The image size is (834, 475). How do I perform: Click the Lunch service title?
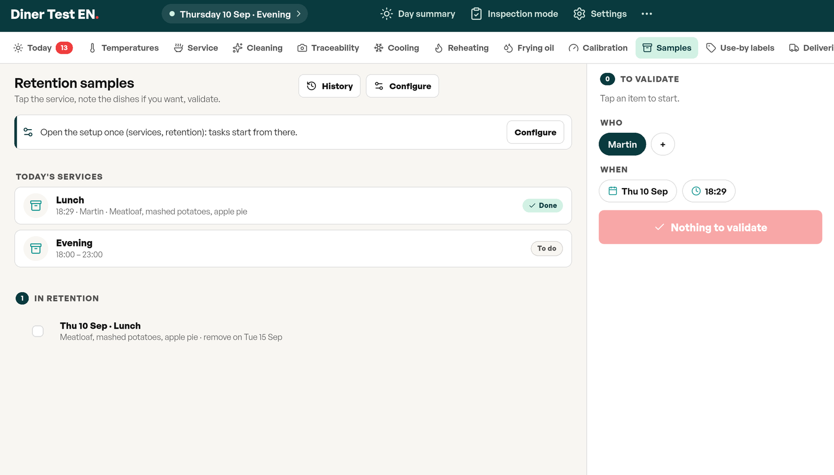point(70,200)
